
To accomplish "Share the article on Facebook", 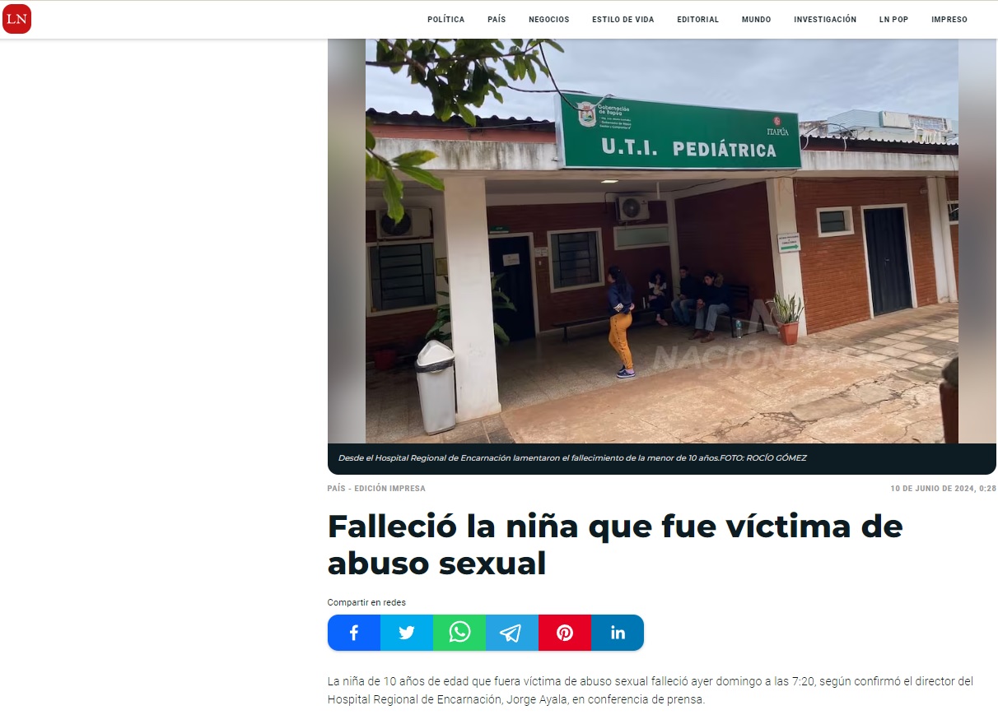I will (x=354, y=633).
